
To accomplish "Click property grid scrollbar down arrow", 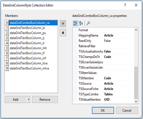I will 136,101.
